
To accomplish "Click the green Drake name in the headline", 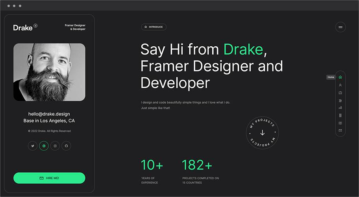I will pos(243,49).
